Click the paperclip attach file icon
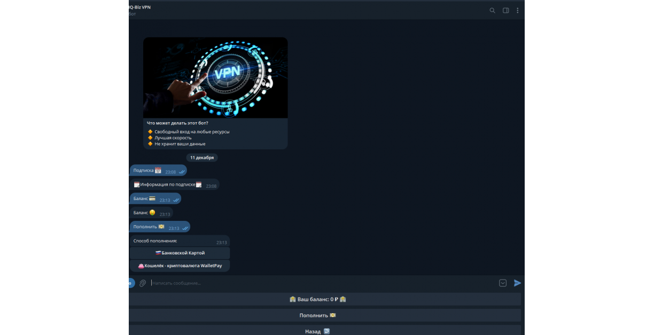Viewport: 654px width, 335px height. pyautogui.click(x=143, y=283)
